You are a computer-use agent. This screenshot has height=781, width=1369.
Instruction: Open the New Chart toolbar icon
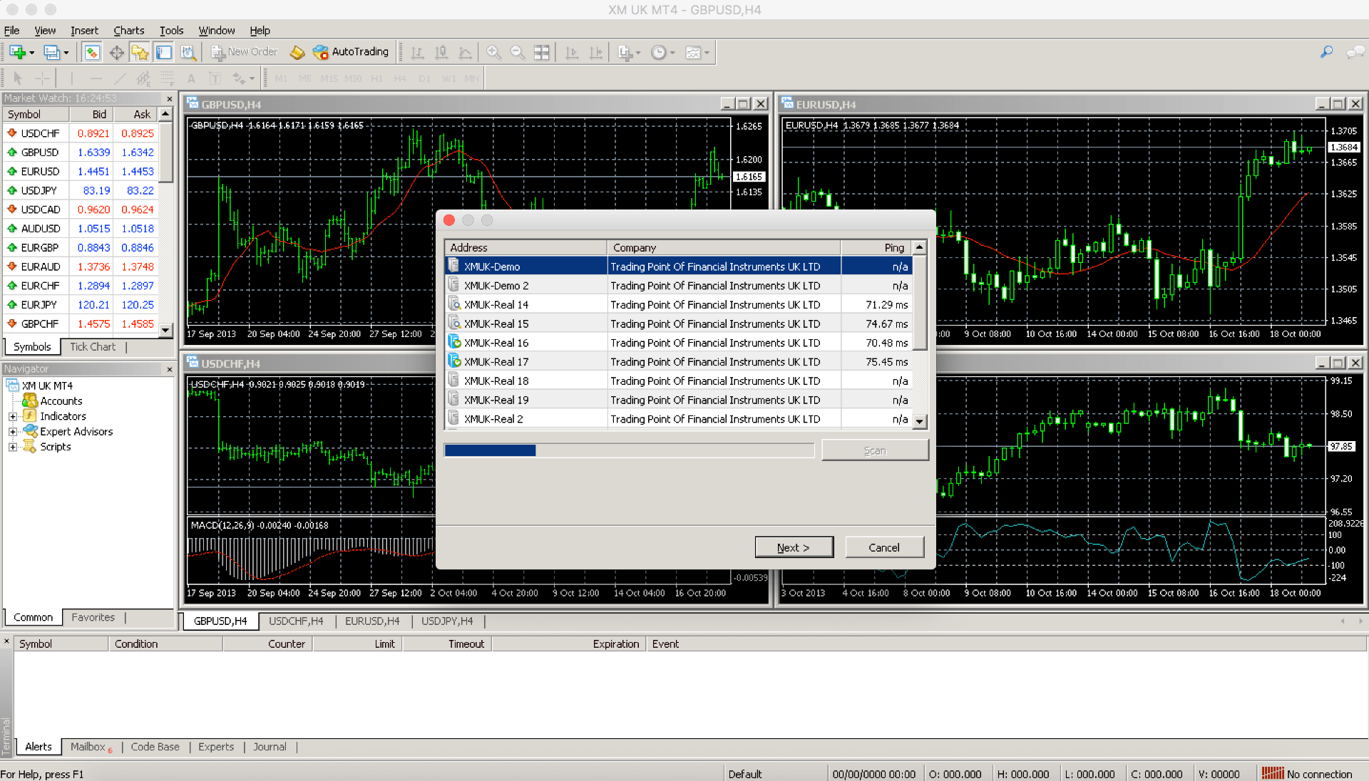(x=17, y=52)
